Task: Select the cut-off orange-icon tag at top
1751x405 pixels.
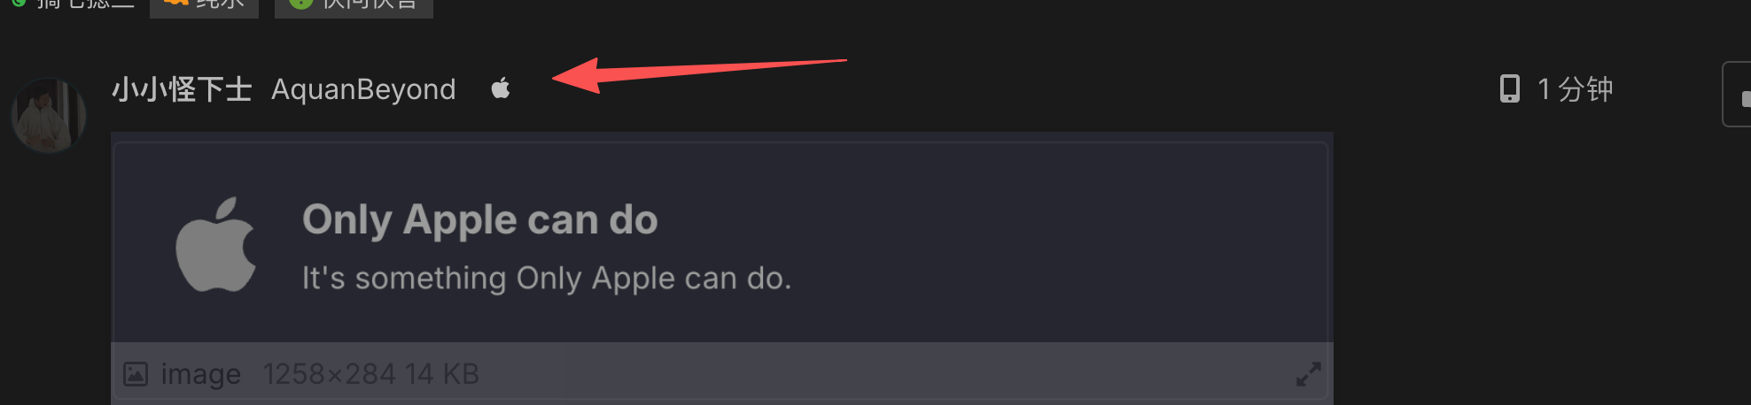Action: click(204, 7)
